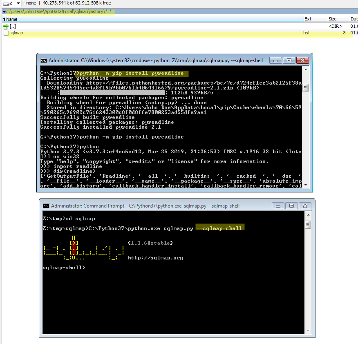Select the [..] parent directory row
Screen dimensions: 358x344
[12, 25]
